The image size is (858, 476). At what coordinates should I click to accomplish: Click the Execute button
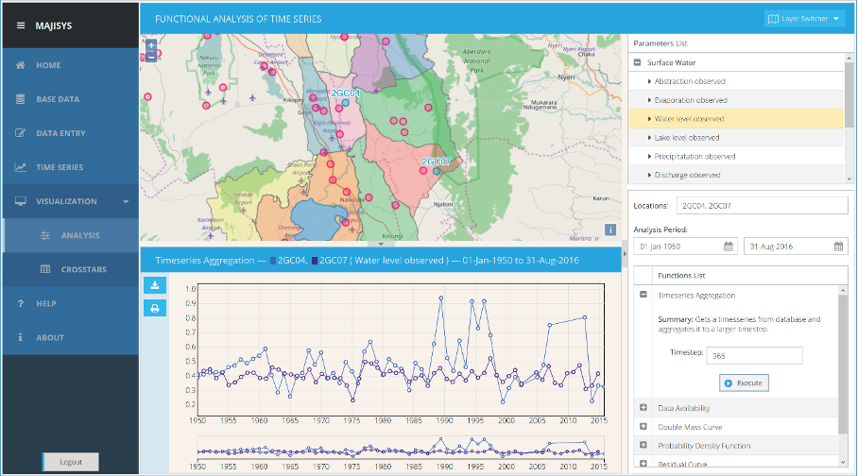(743, 382)
